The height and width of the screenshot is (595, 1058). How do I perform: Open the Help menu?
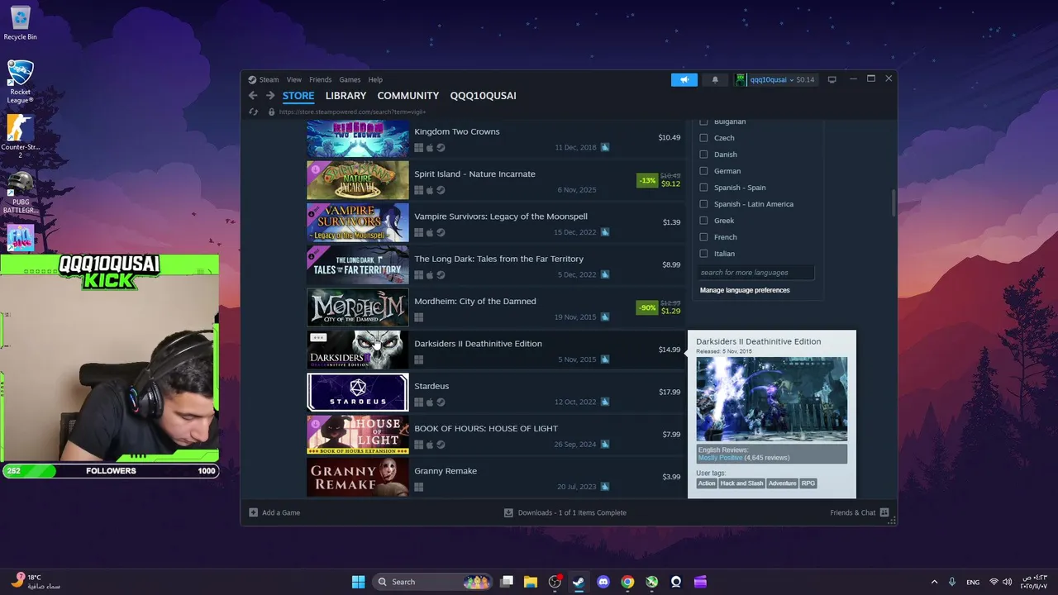[375, 79]
